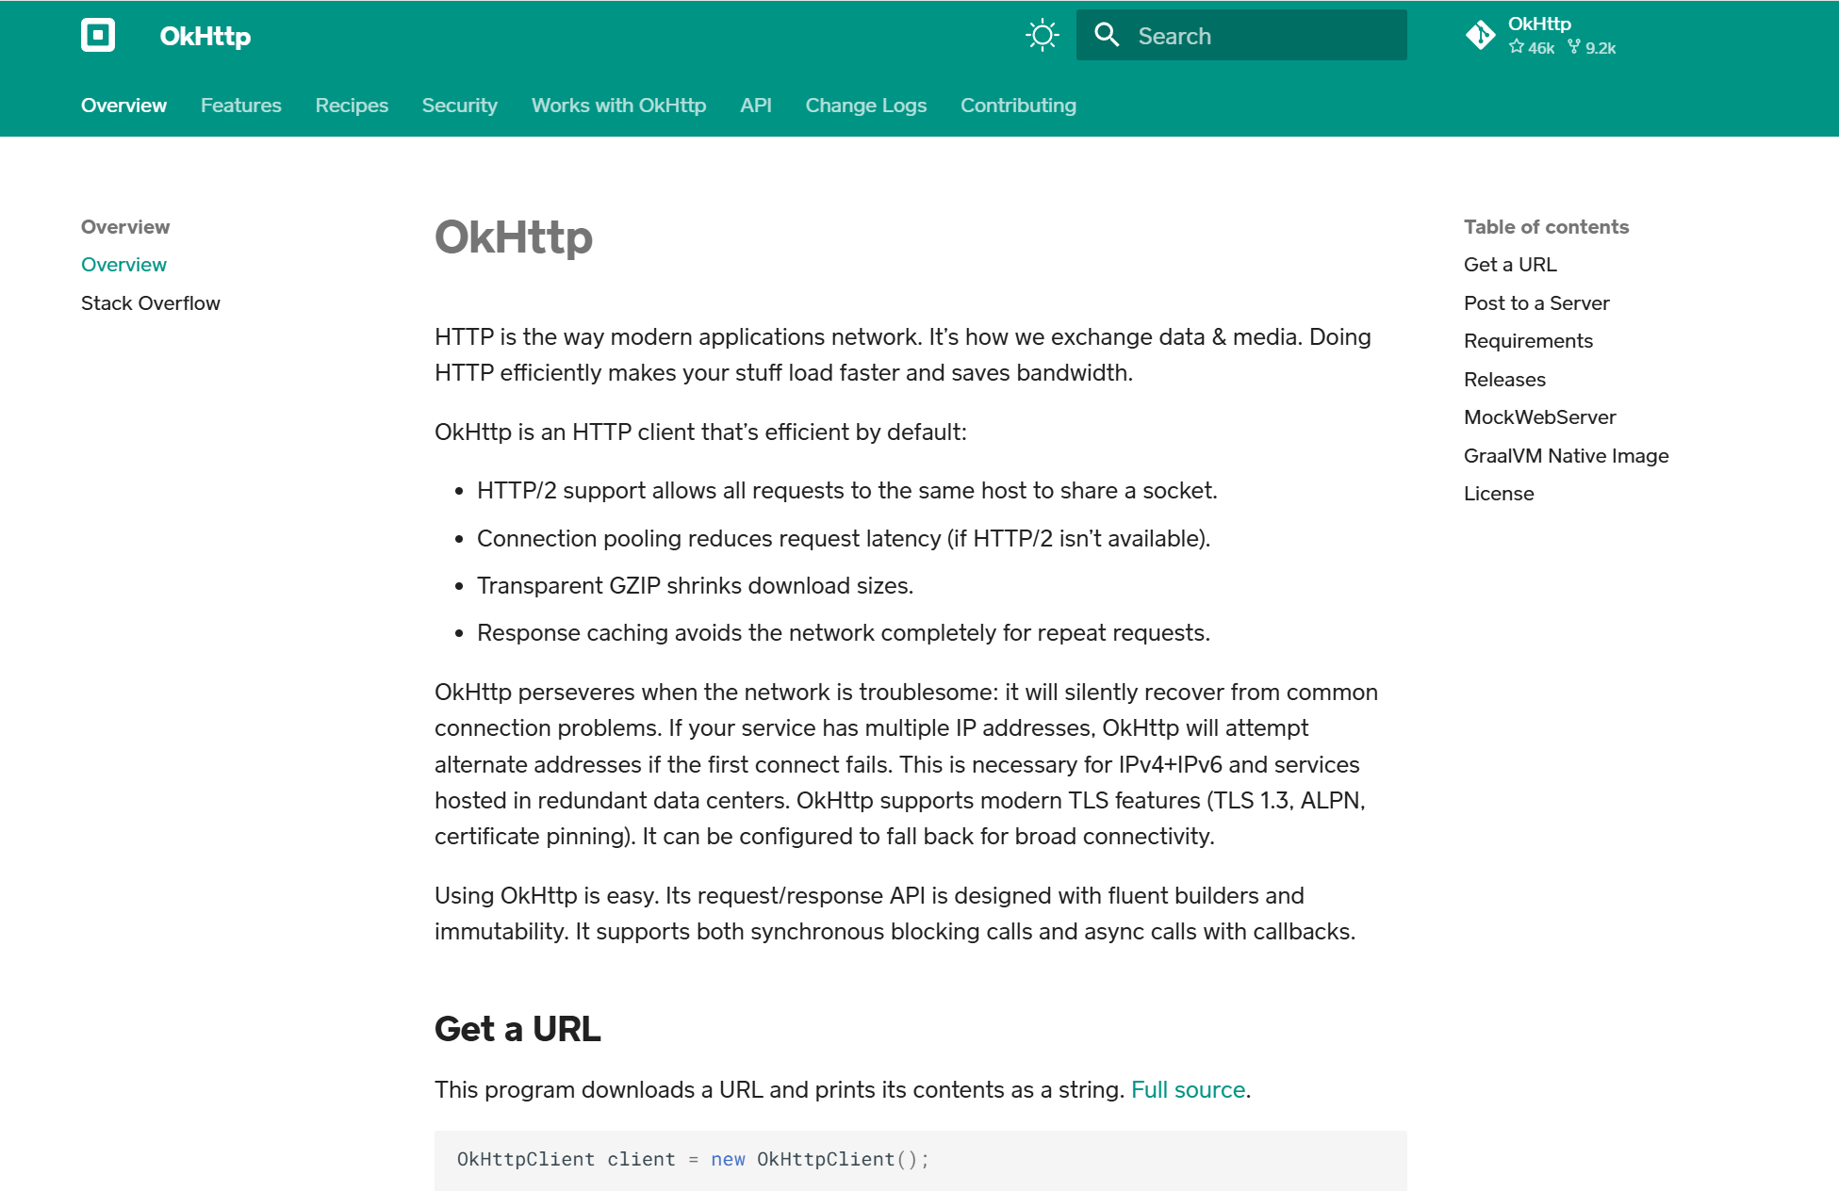The height and width of the screenshot is (1191, 1839).
Task: Click the git repository icon
Action: [1480, 36]
